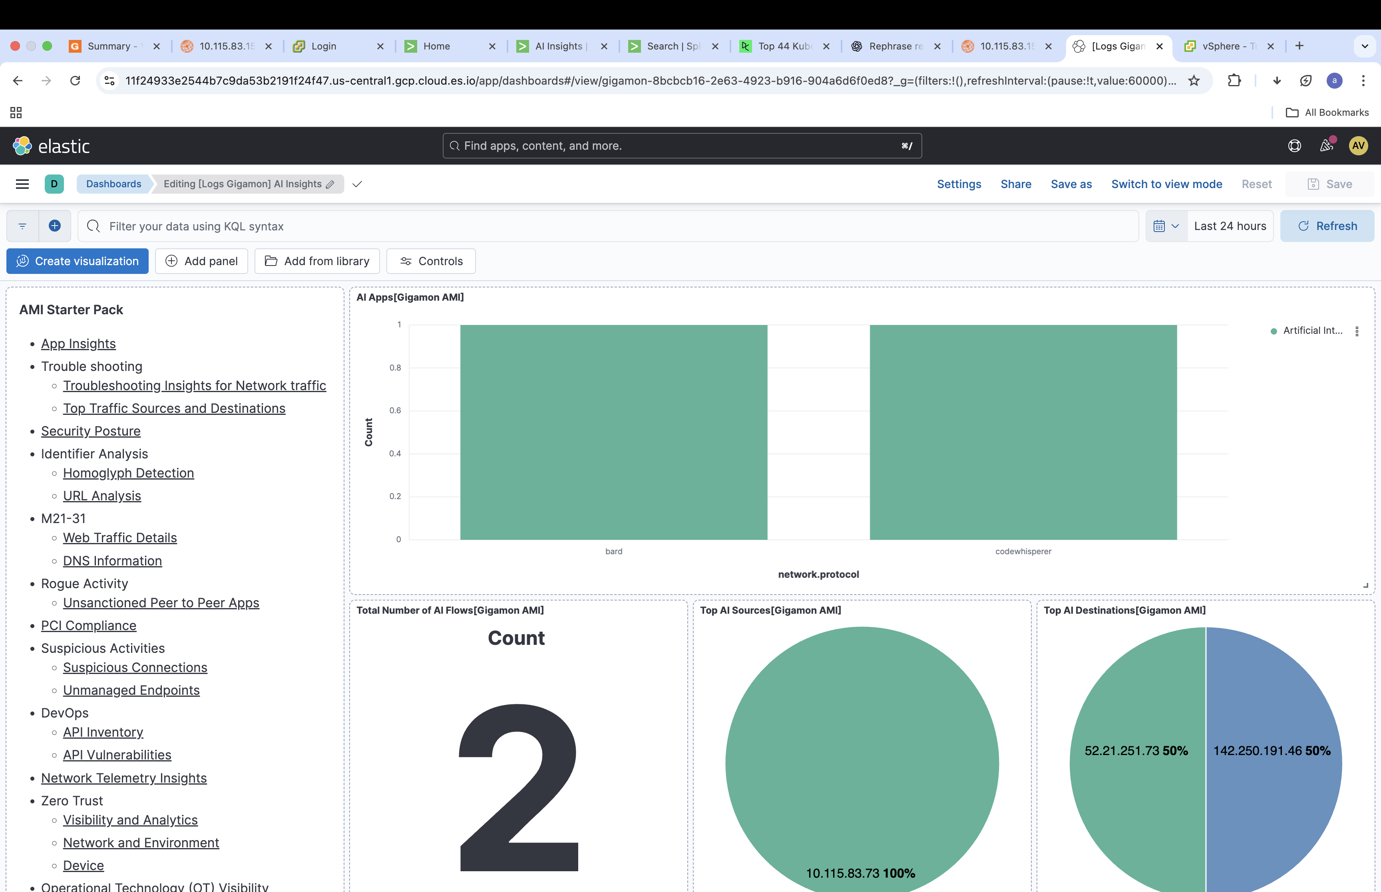Click the Elastic logo
Image resolution: width=1381 pixels, height=892 pixels.
pyautogui.click(x=52, y=146)
